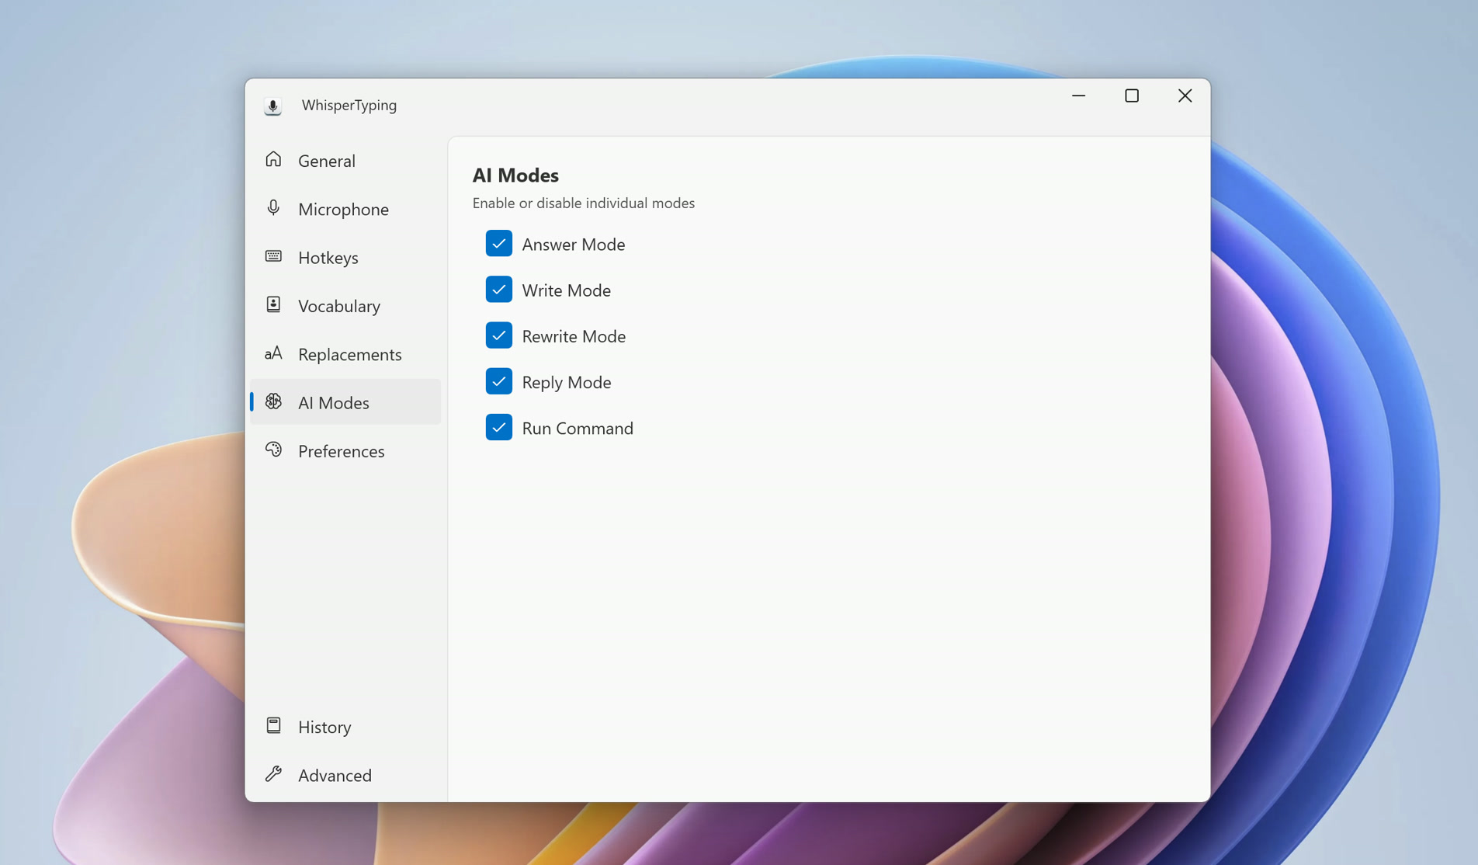Viewport: 1478px width, 865px height.
Task: Switch to the Preferences section
Action: coord(342,450)
